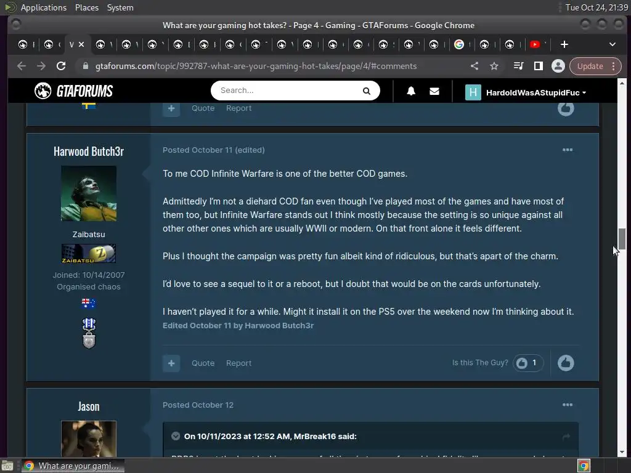Image resolution: width=631 pixels, height=473 pixels.
Task: Click the Australian flag icon
Action: [x=89, y=303]
